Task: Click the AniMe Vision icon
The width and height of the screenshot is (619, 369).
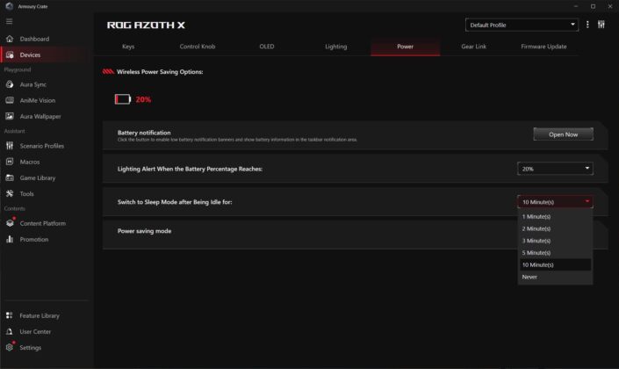Action: pos(10,100)
